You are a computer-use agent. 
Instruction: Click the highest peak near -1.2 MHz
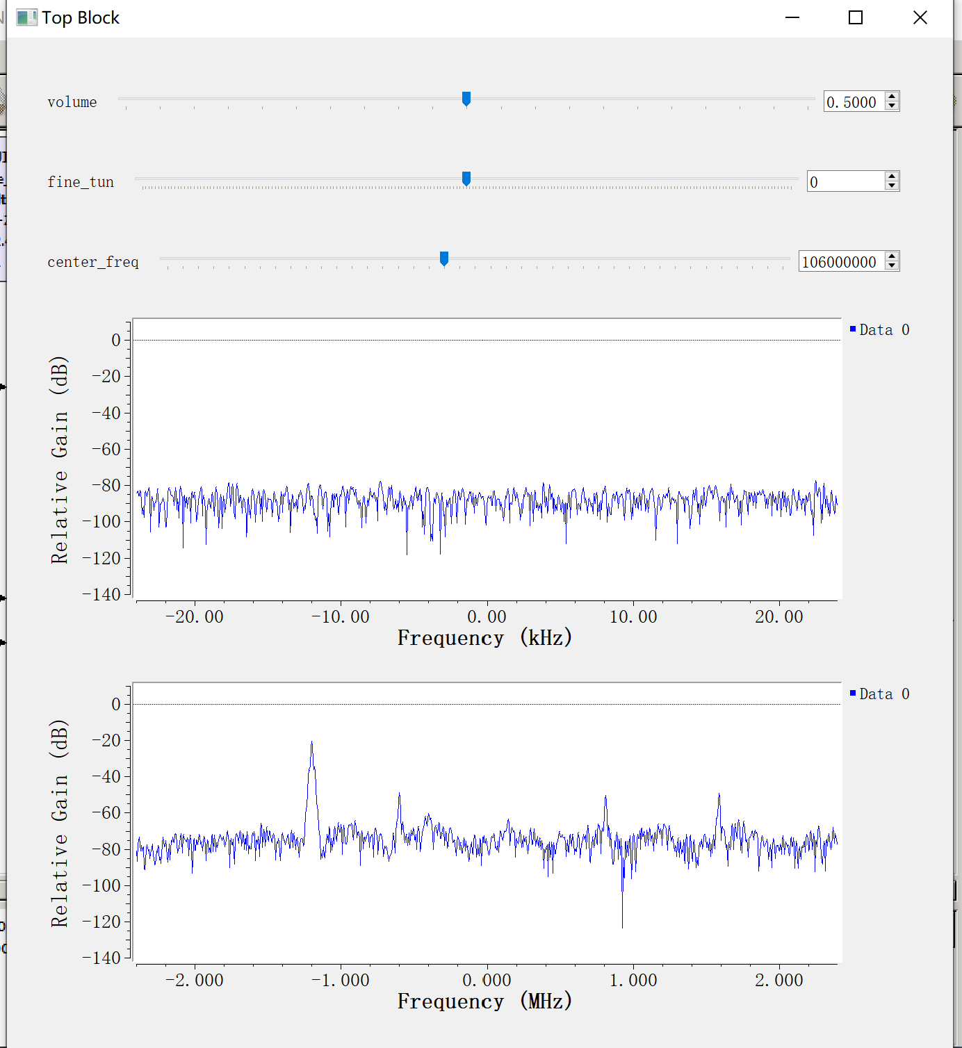(311, 742)
